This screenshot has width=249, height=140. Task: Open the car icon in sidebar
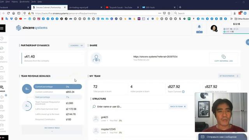point(2,125)
